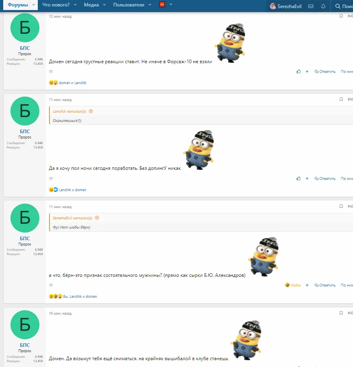
Task: Open the 10 мин. назад timestamp
Action: [60, 313]
